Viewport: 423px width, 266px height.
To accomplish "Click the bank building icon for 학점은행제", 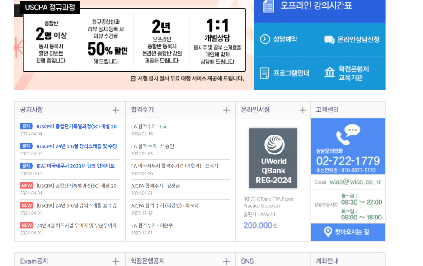I will 329,72.
